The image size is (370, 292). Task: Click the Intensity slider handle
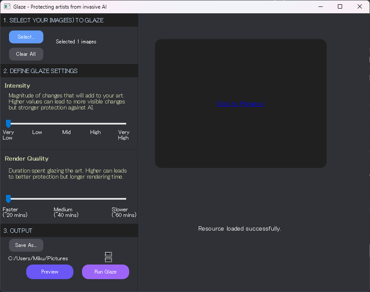(8, 124)
